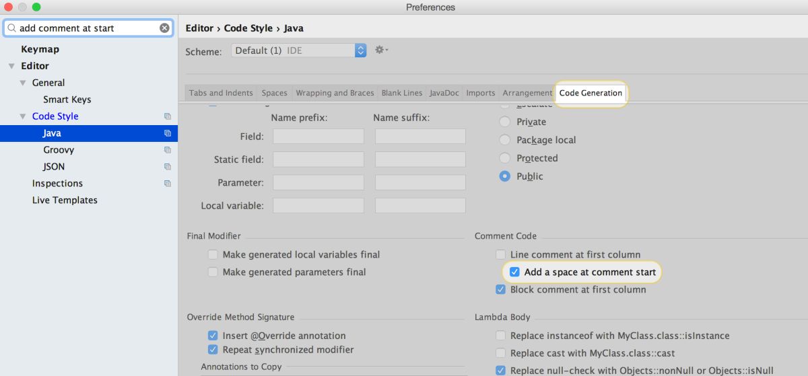Select the Package local radio button

[504, 140]
